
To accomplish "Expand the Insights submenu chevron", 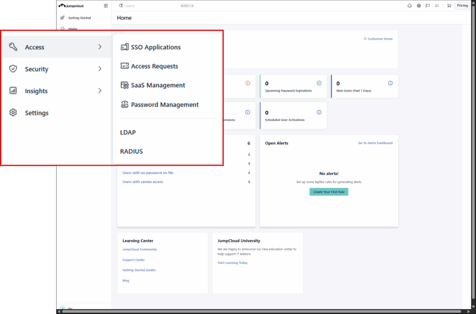I will (99, 91).
